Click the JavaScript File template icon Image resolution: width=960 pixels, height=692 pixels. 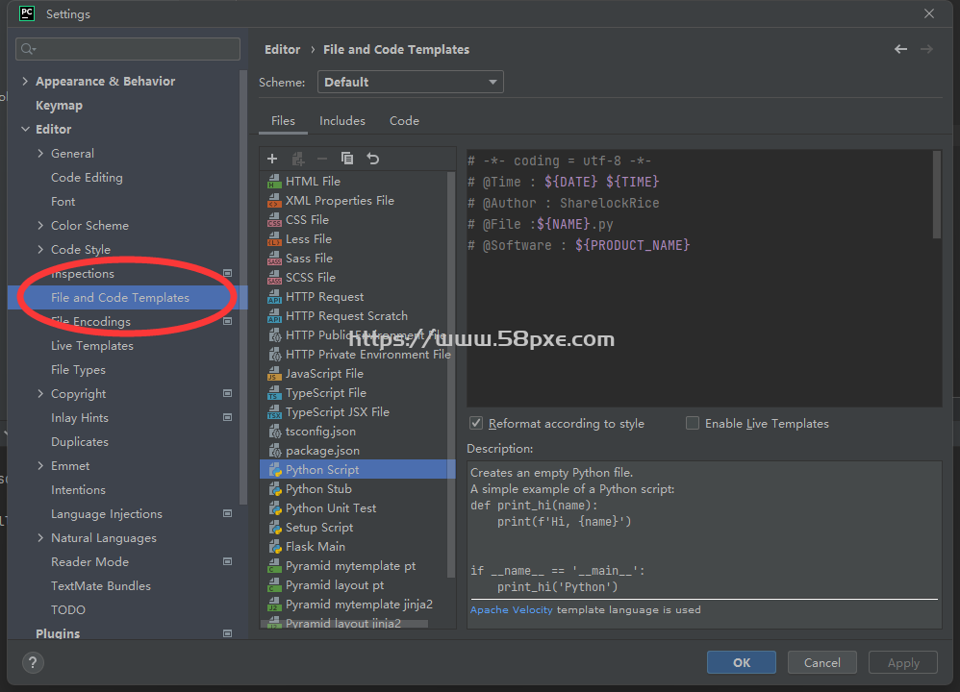pyautogui.click(x=274, y=374)
